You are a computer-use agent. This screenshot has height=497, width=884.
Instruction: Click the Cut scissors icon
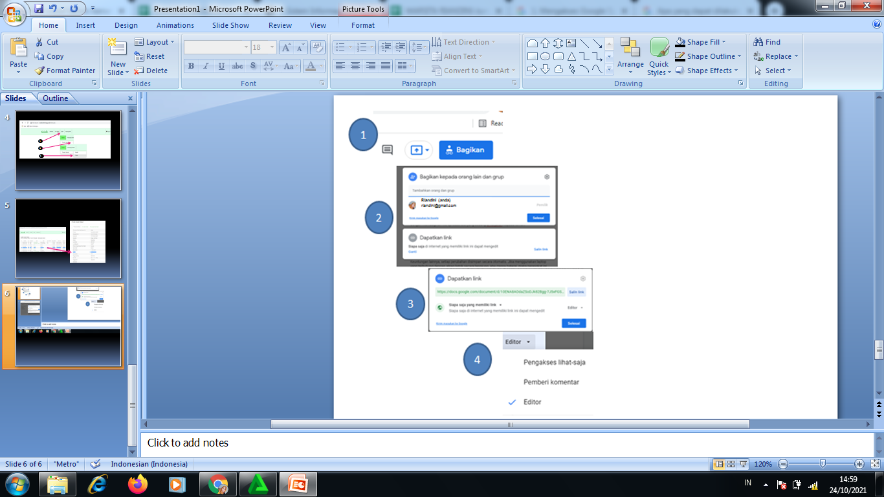[39, 42]
